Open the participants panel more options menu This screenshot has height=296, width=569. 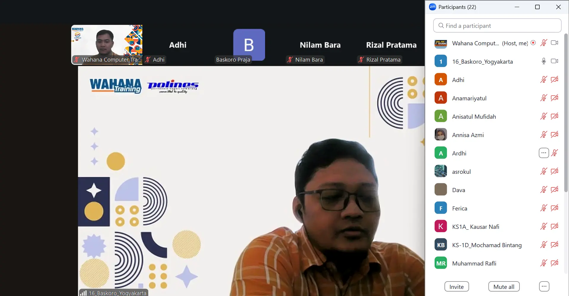(544, 286)
